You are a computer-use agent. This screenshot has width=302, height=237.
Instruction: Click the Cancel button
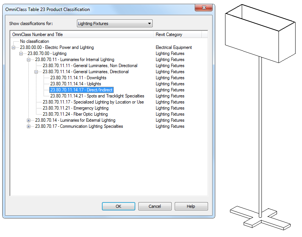pyautogui.click(x=155, y=206)
